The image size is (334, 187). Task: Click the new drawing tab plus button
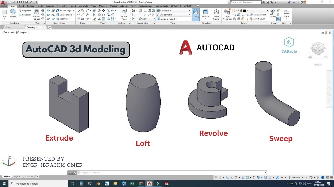coord(50,28)
